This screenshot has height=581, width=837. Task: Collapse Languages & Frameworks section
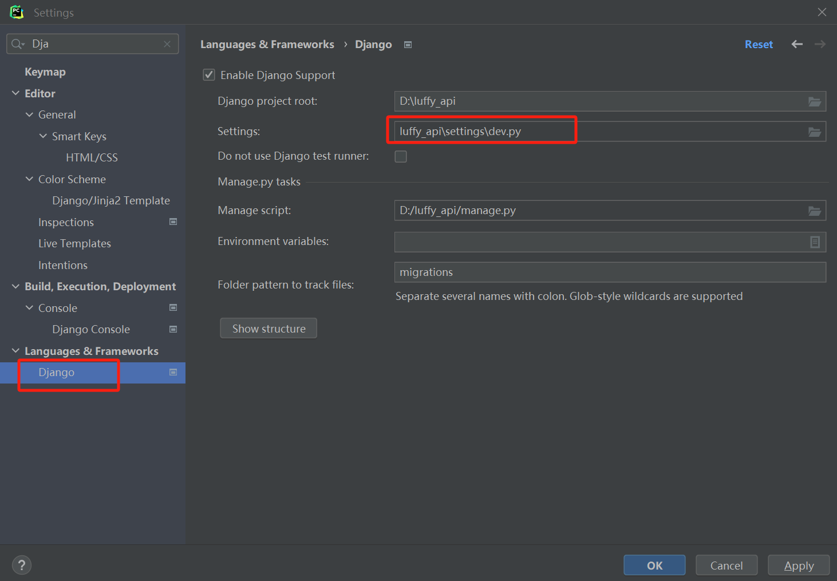coord(15,351)
